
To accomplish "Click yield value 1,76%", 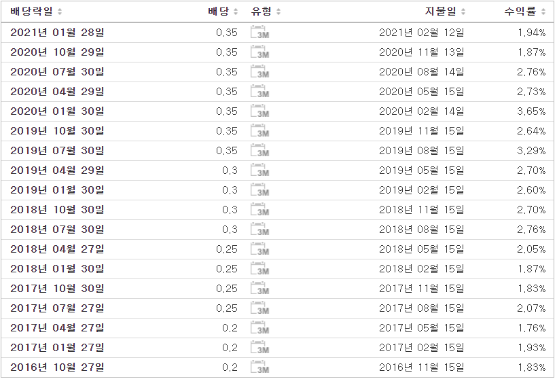I will click(x=531, y=328).
